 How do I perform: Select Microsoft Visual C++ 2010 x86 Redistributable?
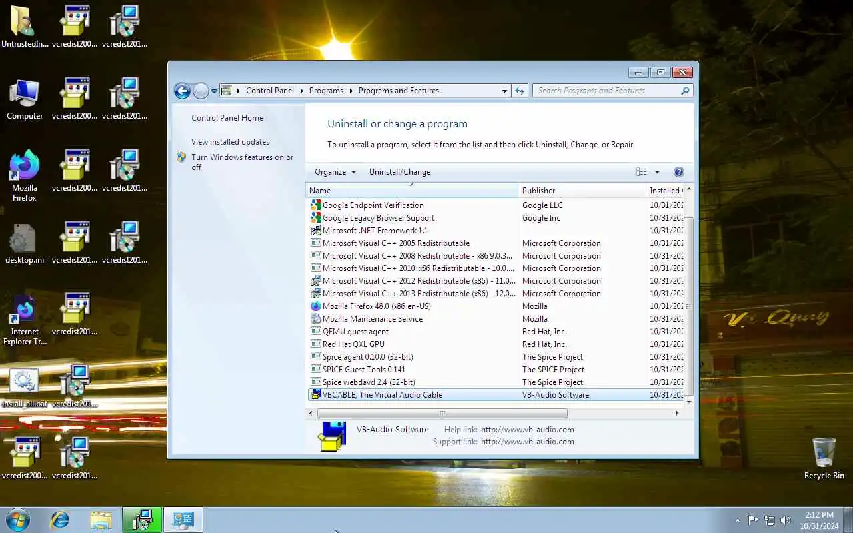[495, 268]
